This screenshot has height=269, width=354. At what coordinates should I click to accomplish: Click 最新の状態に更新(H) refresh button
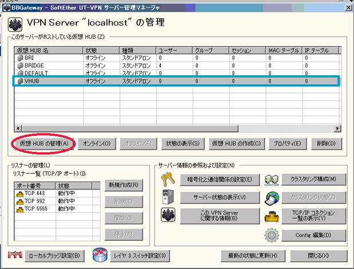[253, 256]
